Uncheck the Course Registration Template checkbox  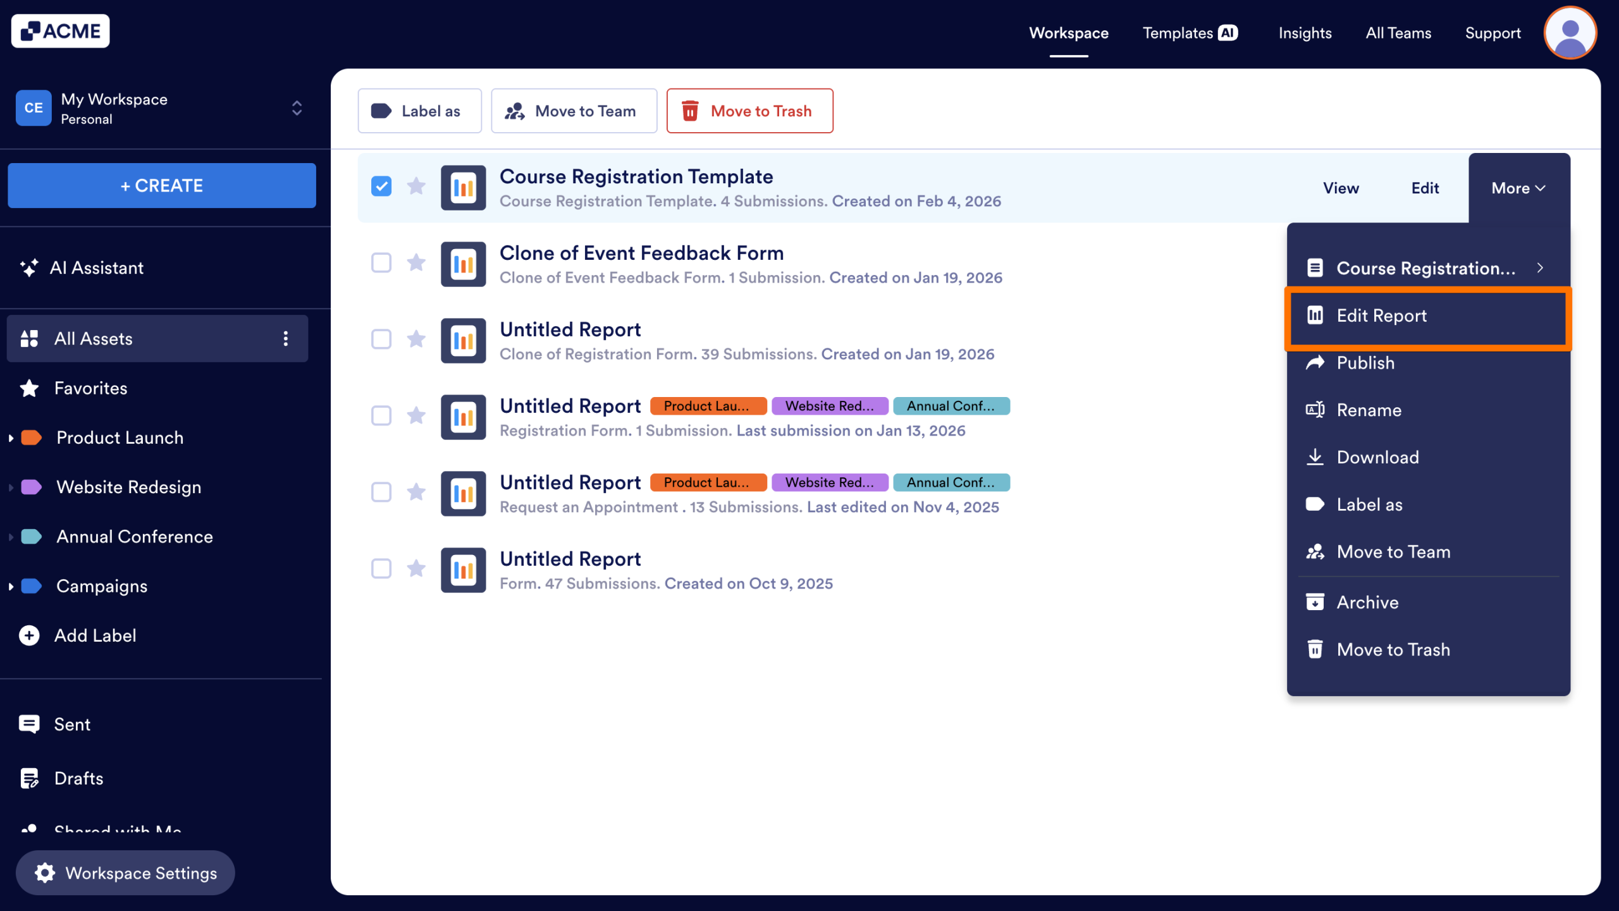point(381,186)
